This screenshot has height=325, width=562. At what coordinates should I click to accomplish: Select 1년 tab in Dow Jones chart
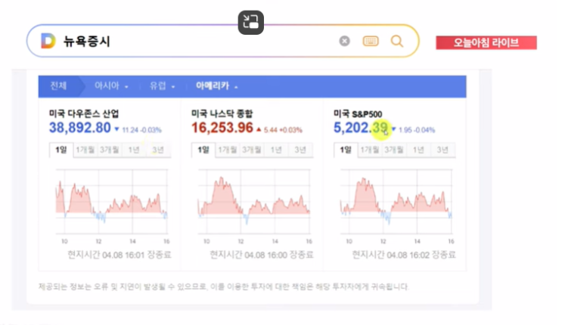pos(134,150)
